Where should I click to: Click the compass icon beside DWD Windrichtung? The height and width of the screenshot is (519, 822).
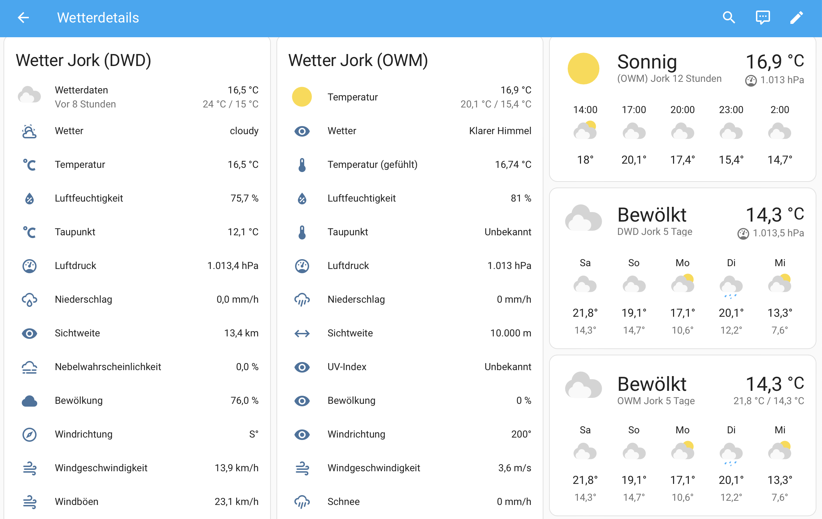[30, 434]
